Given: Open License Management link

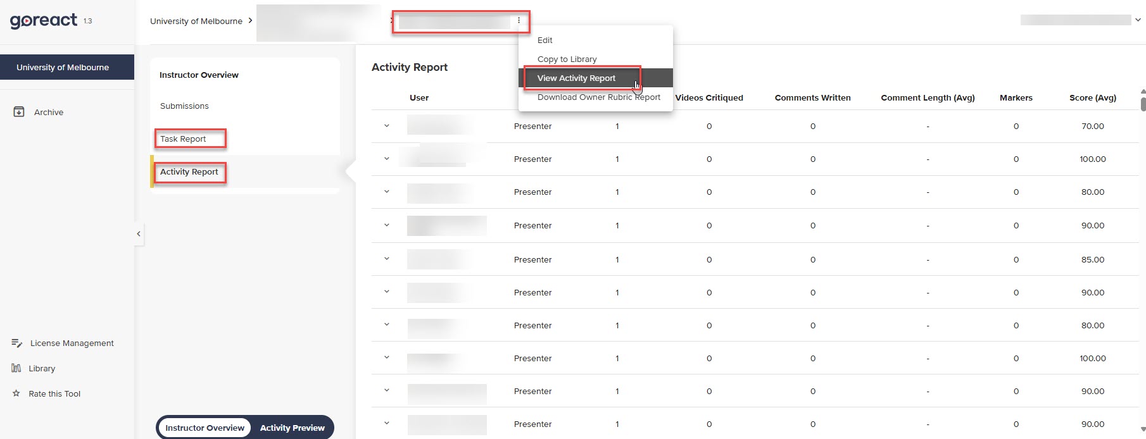Looking at the screenshot, I should pyautogui.click(x=72, y=343).
